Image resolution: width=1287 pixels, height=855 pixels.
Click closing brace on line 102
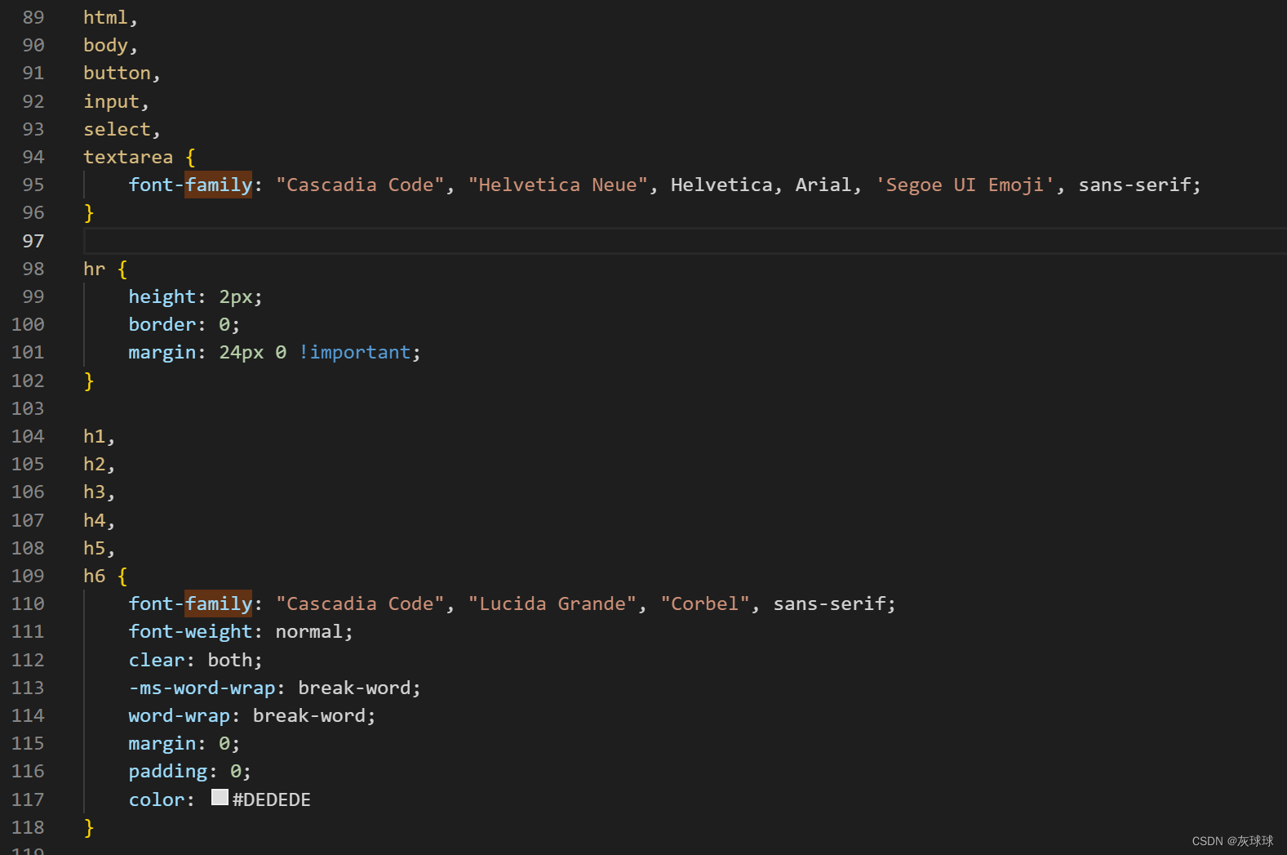[89, 381]
